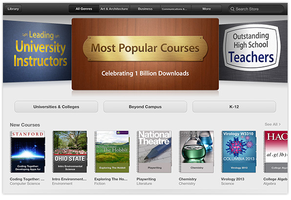
Task: Select the Computer Science category label
Action: [x=25, y=183]
